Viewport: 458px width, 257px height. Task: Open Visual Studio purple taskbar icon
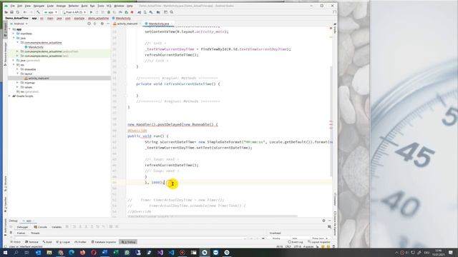pos(160,252)
